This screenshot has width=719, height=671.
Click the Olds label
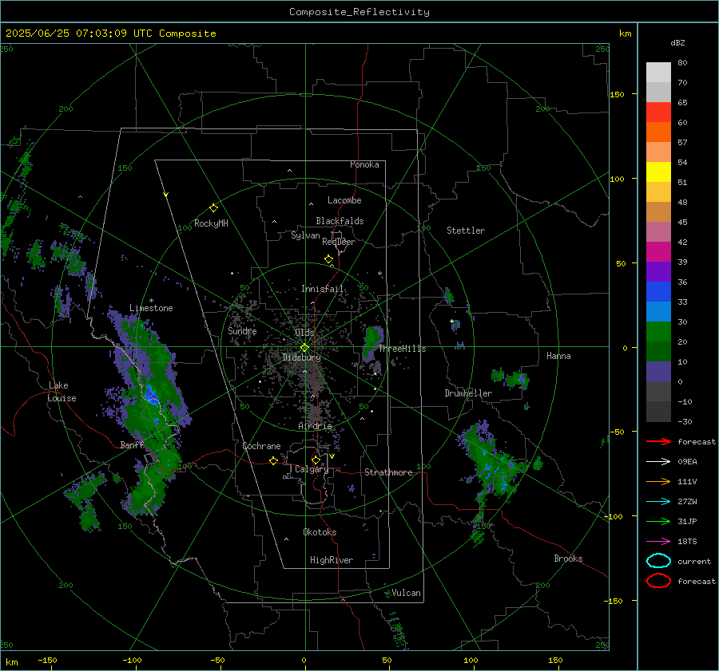(x=304, y=333)
